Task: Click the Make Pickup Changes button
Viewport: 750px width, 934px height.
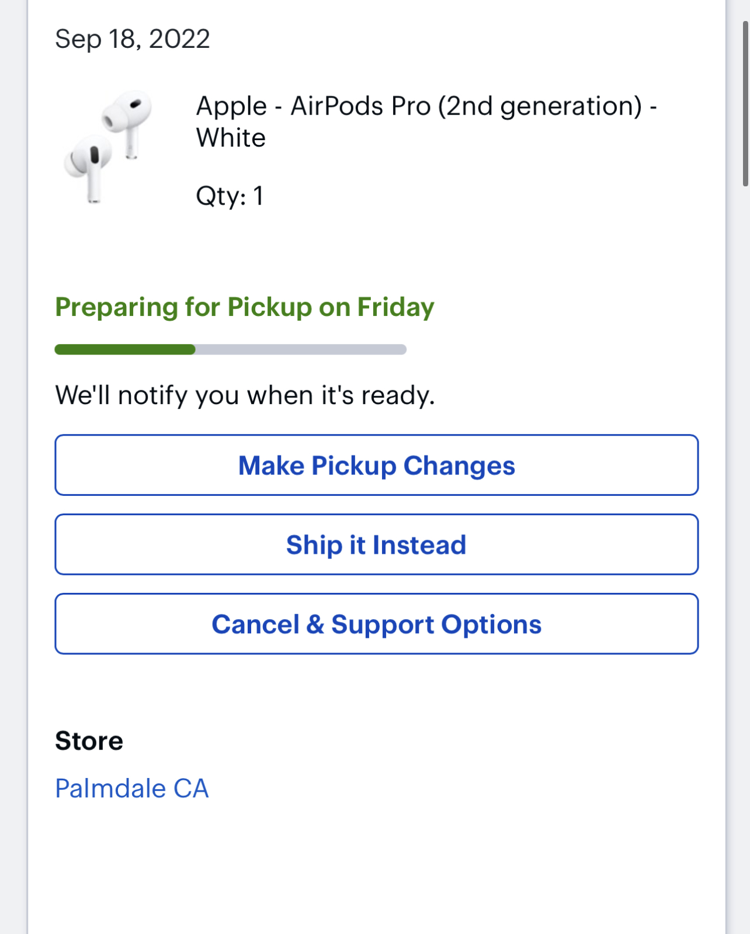Action: [377, 465]
